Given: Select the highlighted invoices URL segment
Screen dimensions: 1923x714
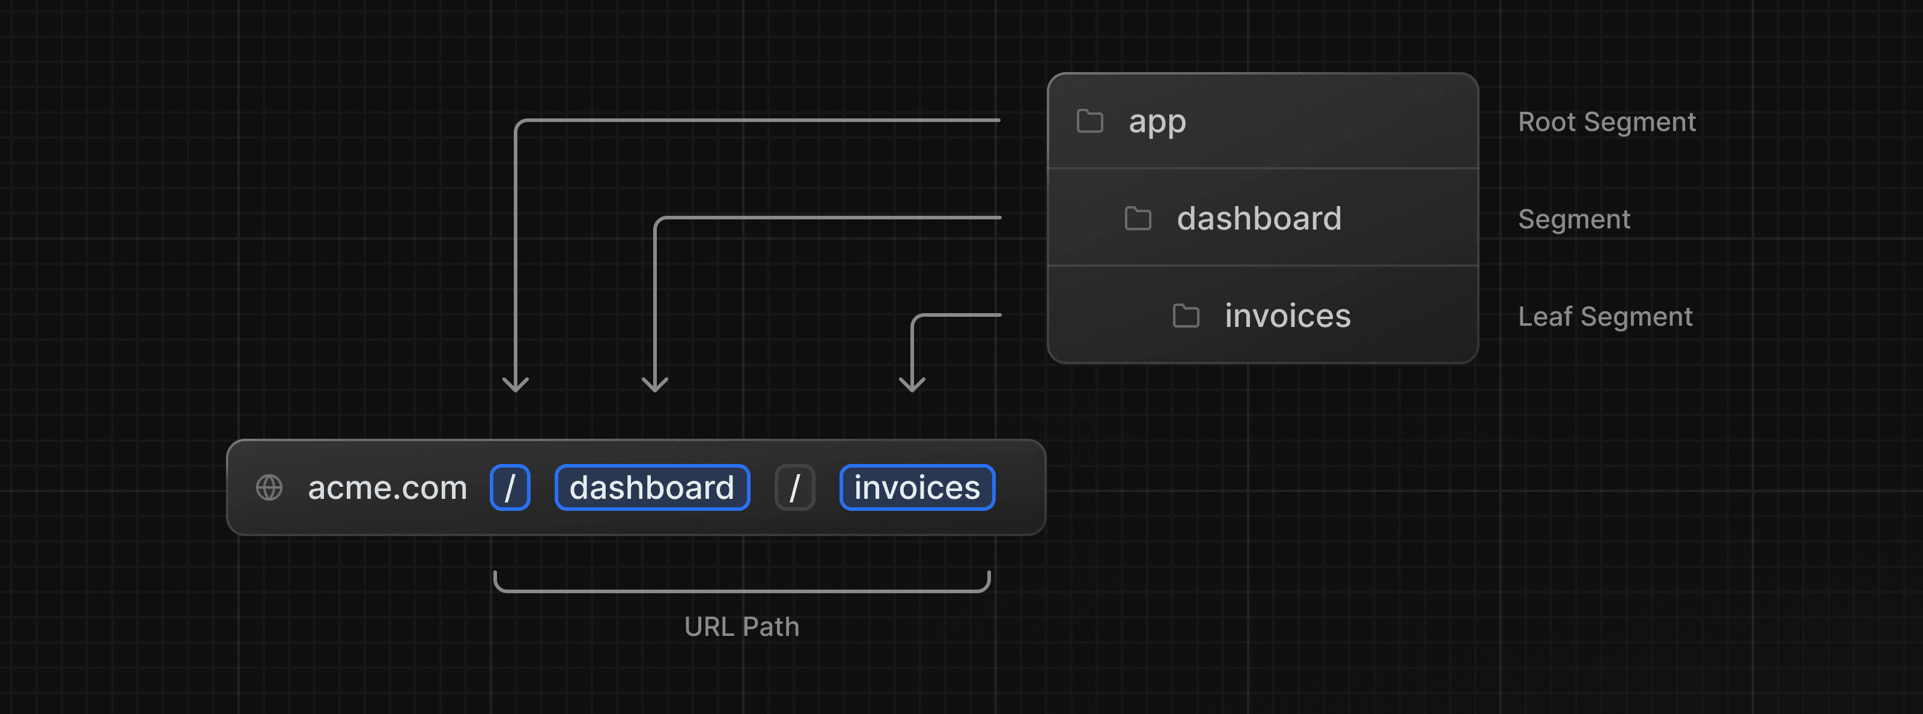Looking at the screenshot, I should pos(916,487).
